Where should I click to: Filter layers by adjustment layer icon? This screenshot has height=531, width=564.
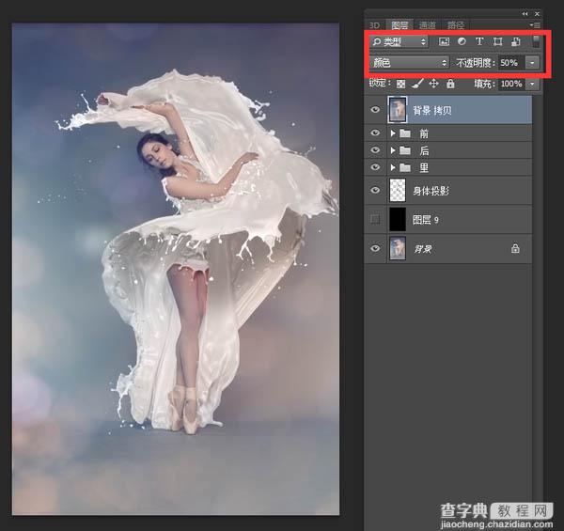[x=462, y=41]
